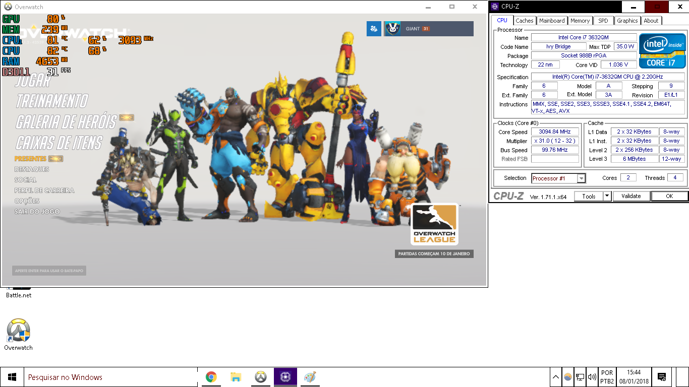Switch to Overwatch via taskbar icon
This screenshot has width=689, height=387.
260,377
